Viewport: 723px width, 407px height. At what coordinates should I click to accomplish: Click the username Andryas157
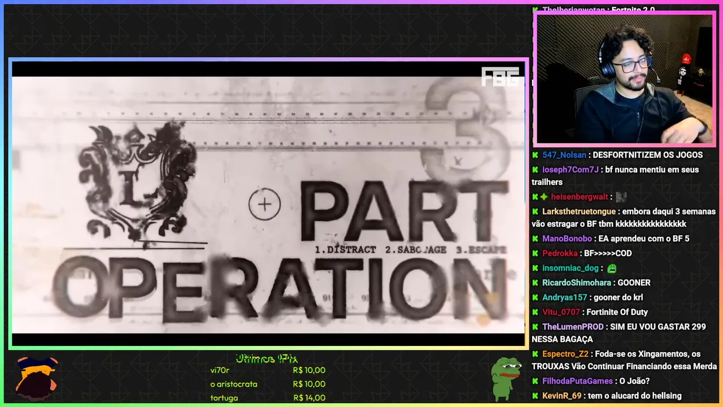[565, 297]
